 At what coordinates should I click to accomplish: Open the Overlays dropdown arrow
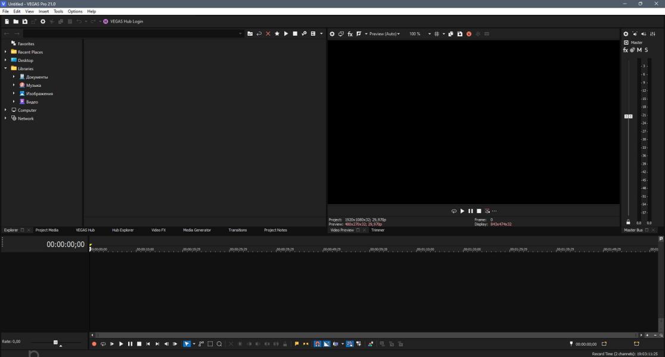pos(443,34)
